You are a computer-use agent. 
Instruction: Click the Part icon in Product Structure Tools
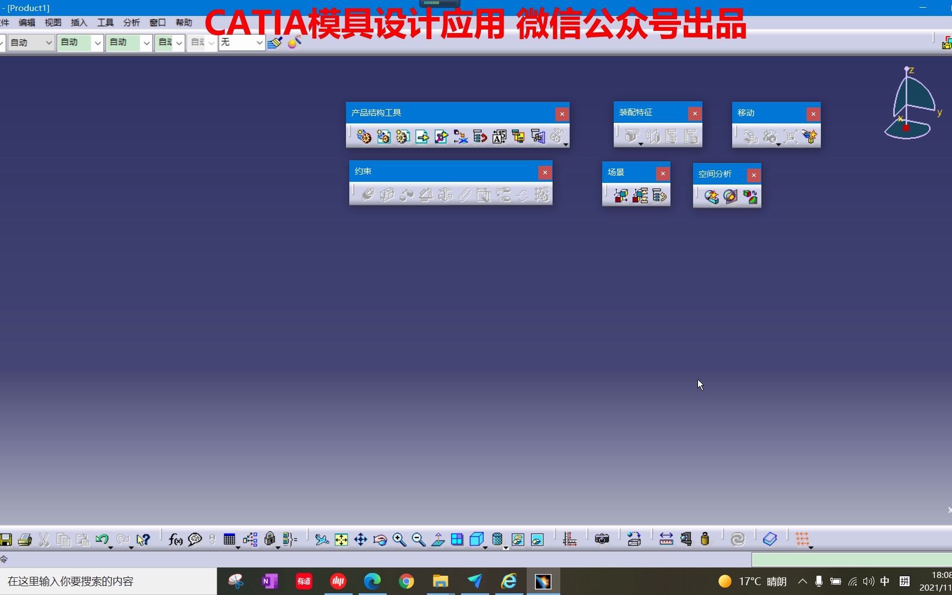(403, 136)
